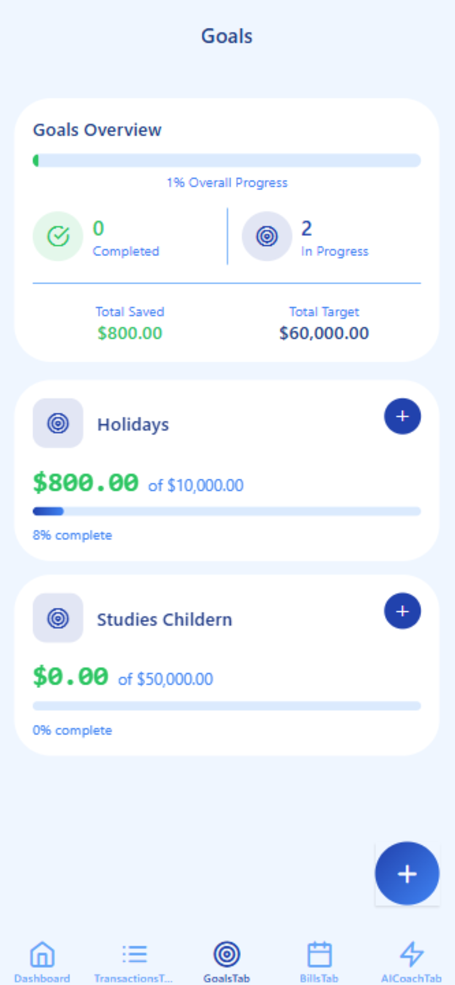455x985 pixels.
Task: Open the Dashboard tab
Action: (x=42, y=961)
